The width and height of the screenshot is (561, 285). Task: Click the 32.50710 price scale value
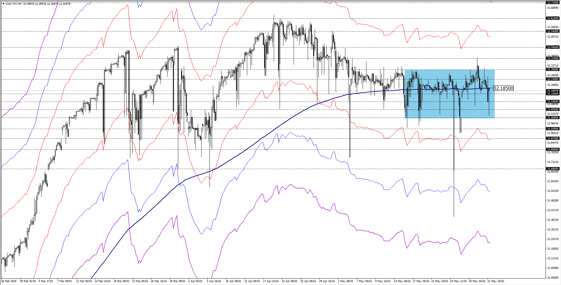(553, 37)
